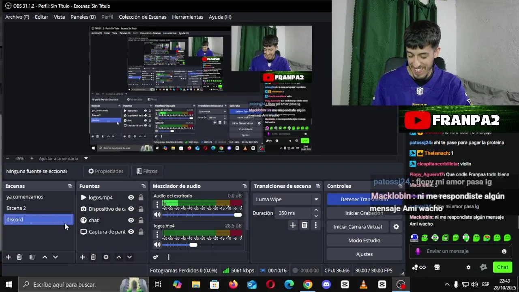Toggle lock on logos.mp4 source
This screenshot has height=292, width=519.
141,198
